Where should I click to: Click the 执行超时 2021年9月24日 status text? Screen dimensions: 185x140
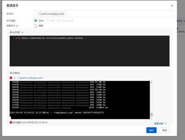point(30,122)
